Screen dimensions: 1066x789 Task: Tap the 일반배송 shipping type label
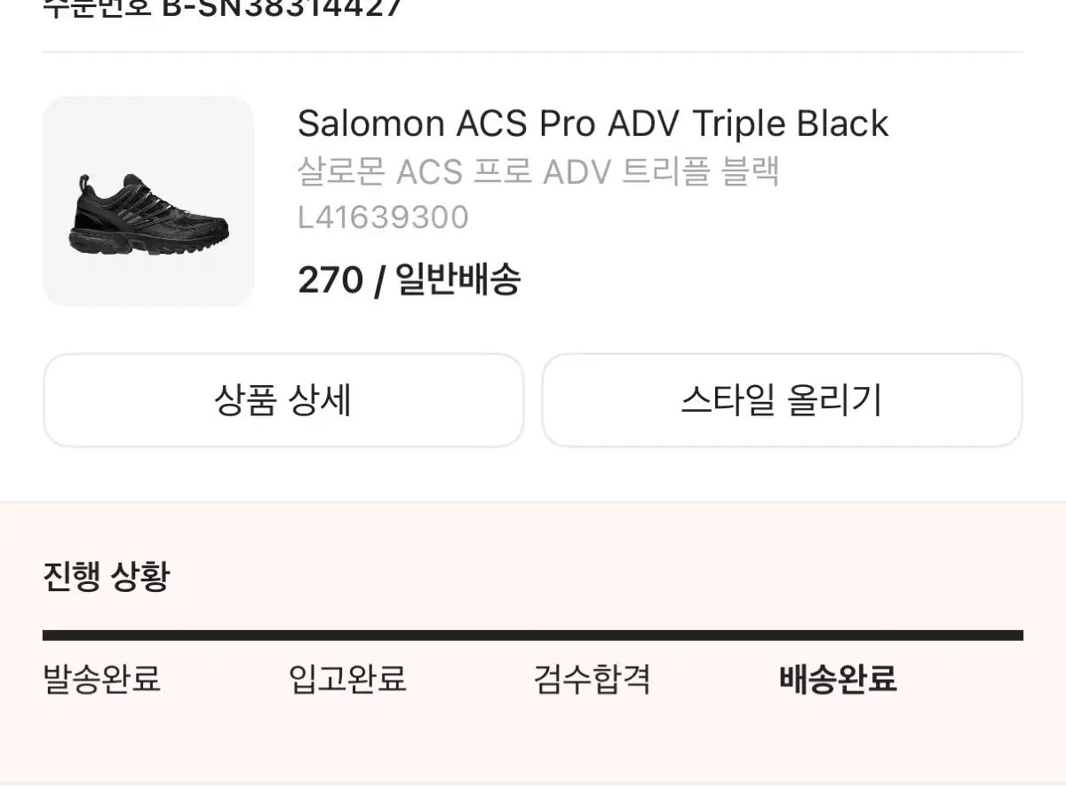(457, 280)
